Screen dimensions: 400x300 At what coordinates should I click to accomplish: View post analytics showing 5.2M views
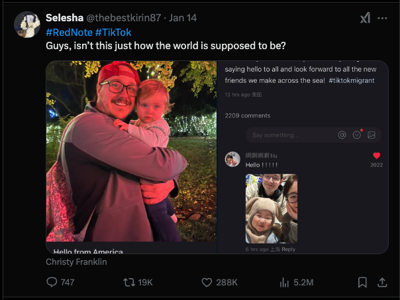click(x=285, y=282)
